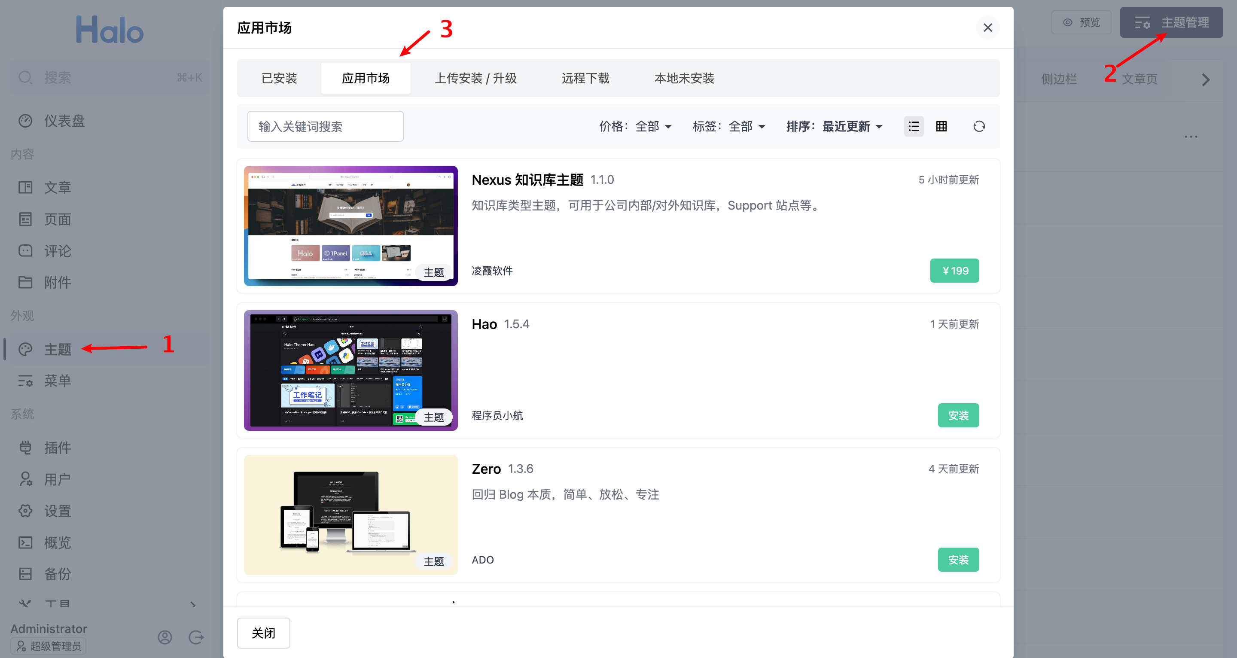This screenshot has width=1237, height=658.
Task: Open the 价格 price filter dropdown
Action: click(x=635, y=126)
